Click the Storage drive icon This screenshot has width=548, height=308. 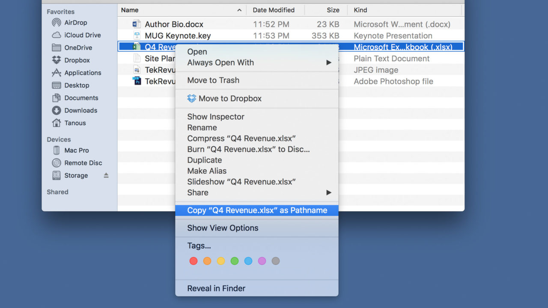pos(57,175)
